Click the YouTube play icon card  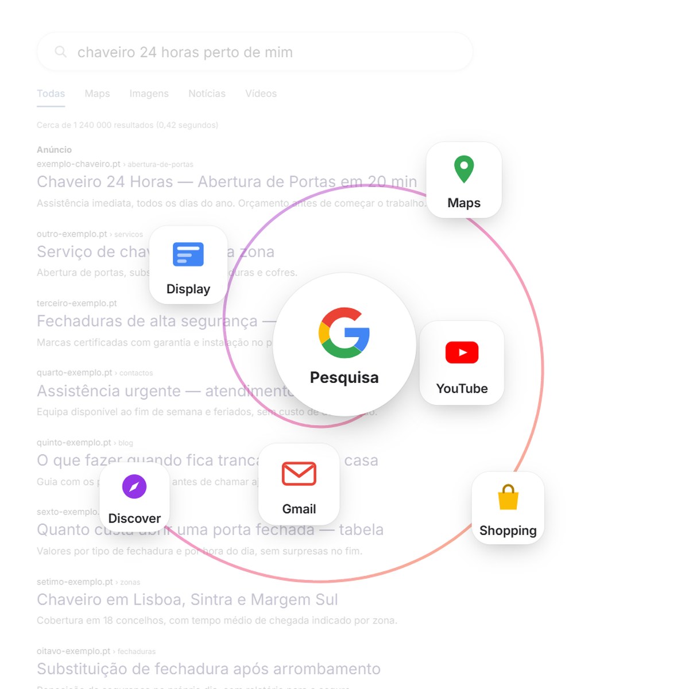[462, 363]
